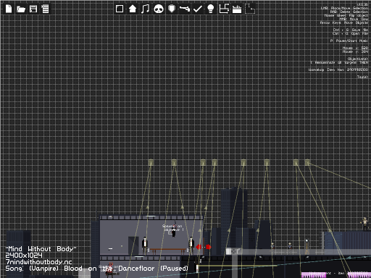Create a new level file
The width and height of the screenshot is (371, 278).
9,9
